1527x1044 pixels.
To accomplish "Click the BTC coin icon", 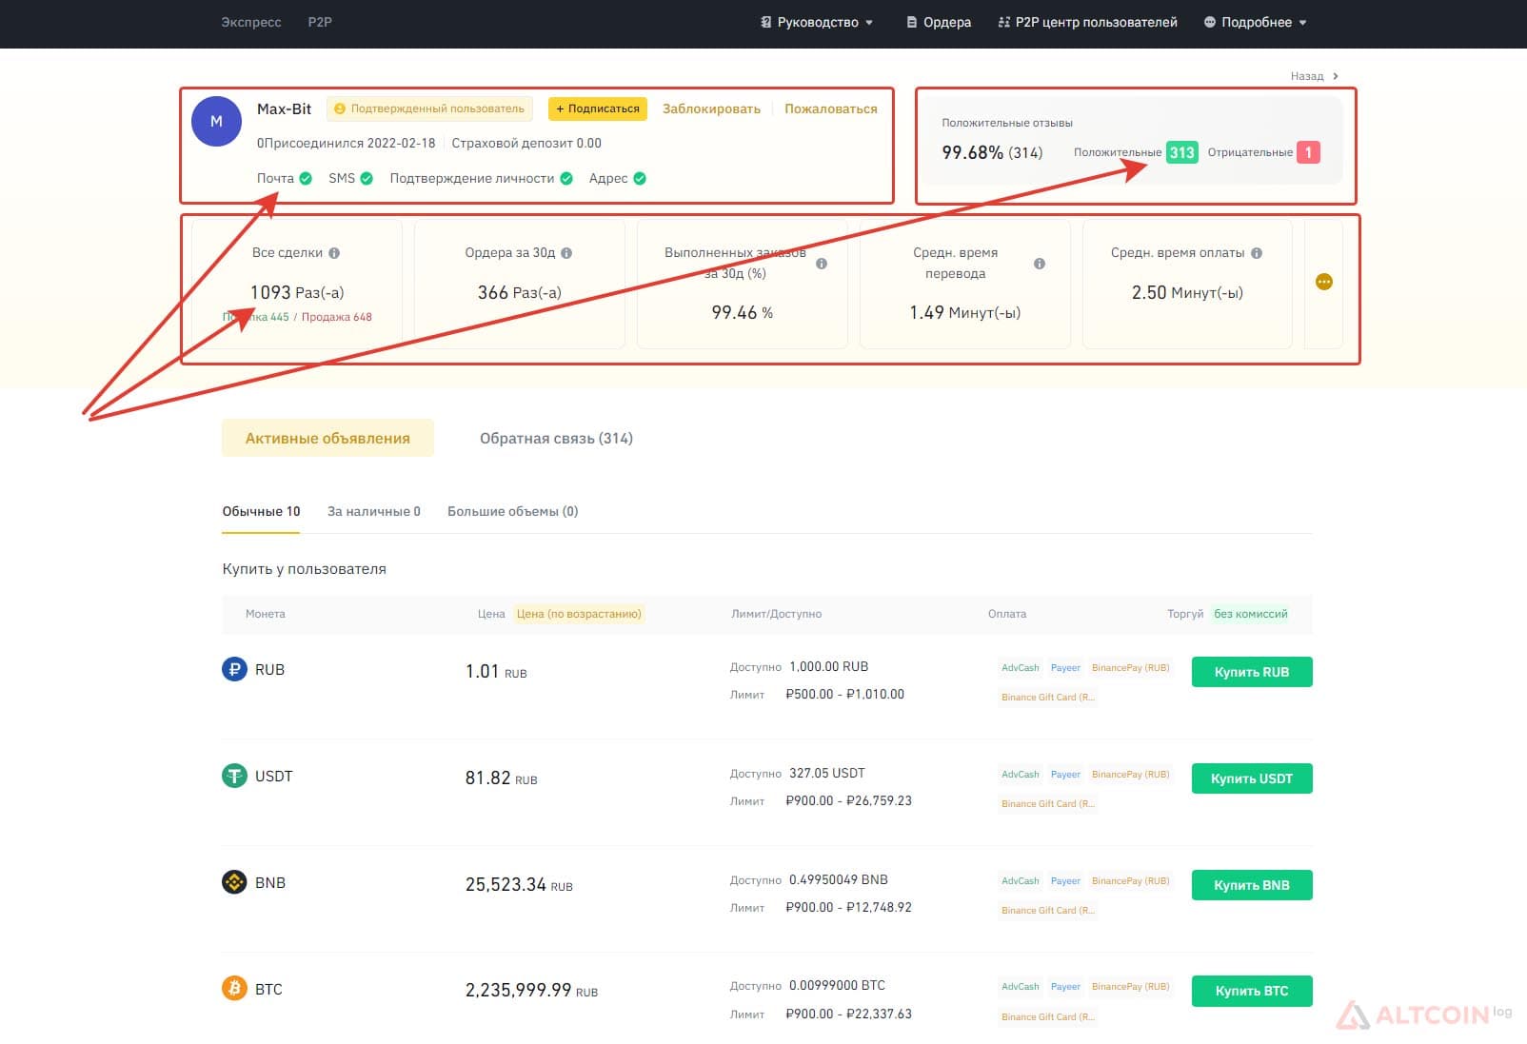I will pos(234,989).
